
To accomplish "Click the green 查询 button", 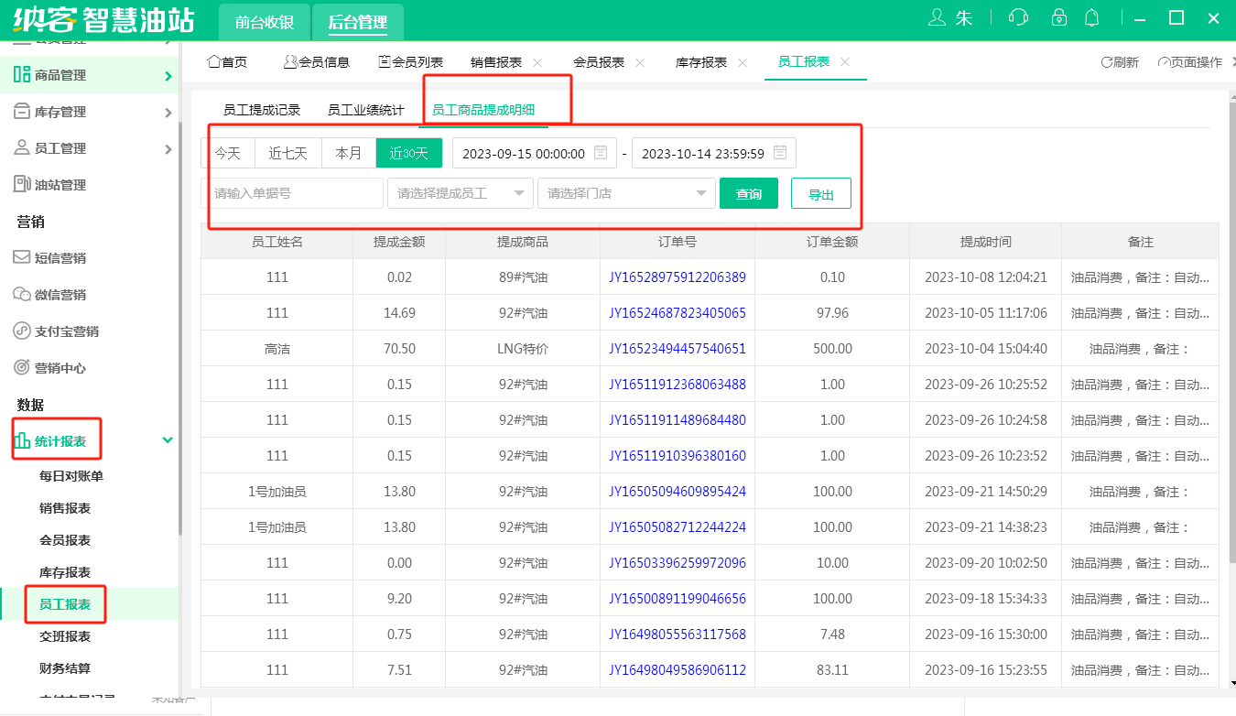I will [x=748, y=194].
